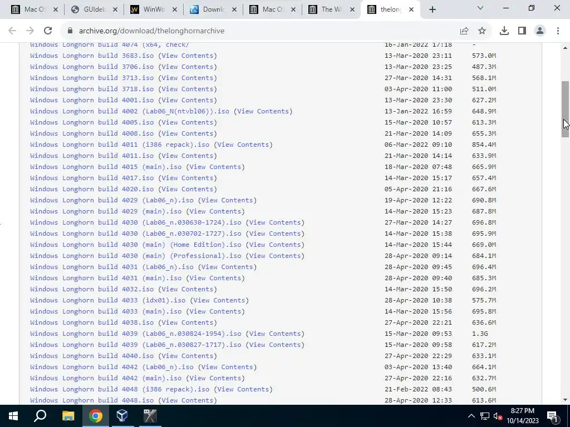
Task: Click scrollbar down arrow
Action: [x=565, y=400]
